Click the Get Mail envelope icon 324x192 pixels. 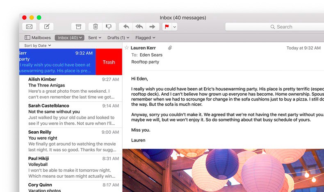tap(29, 27)
